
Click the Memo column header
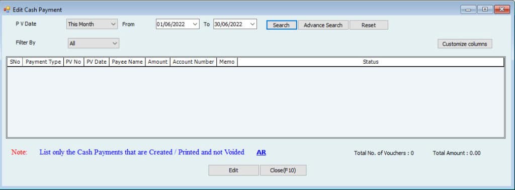click(227, 62)
